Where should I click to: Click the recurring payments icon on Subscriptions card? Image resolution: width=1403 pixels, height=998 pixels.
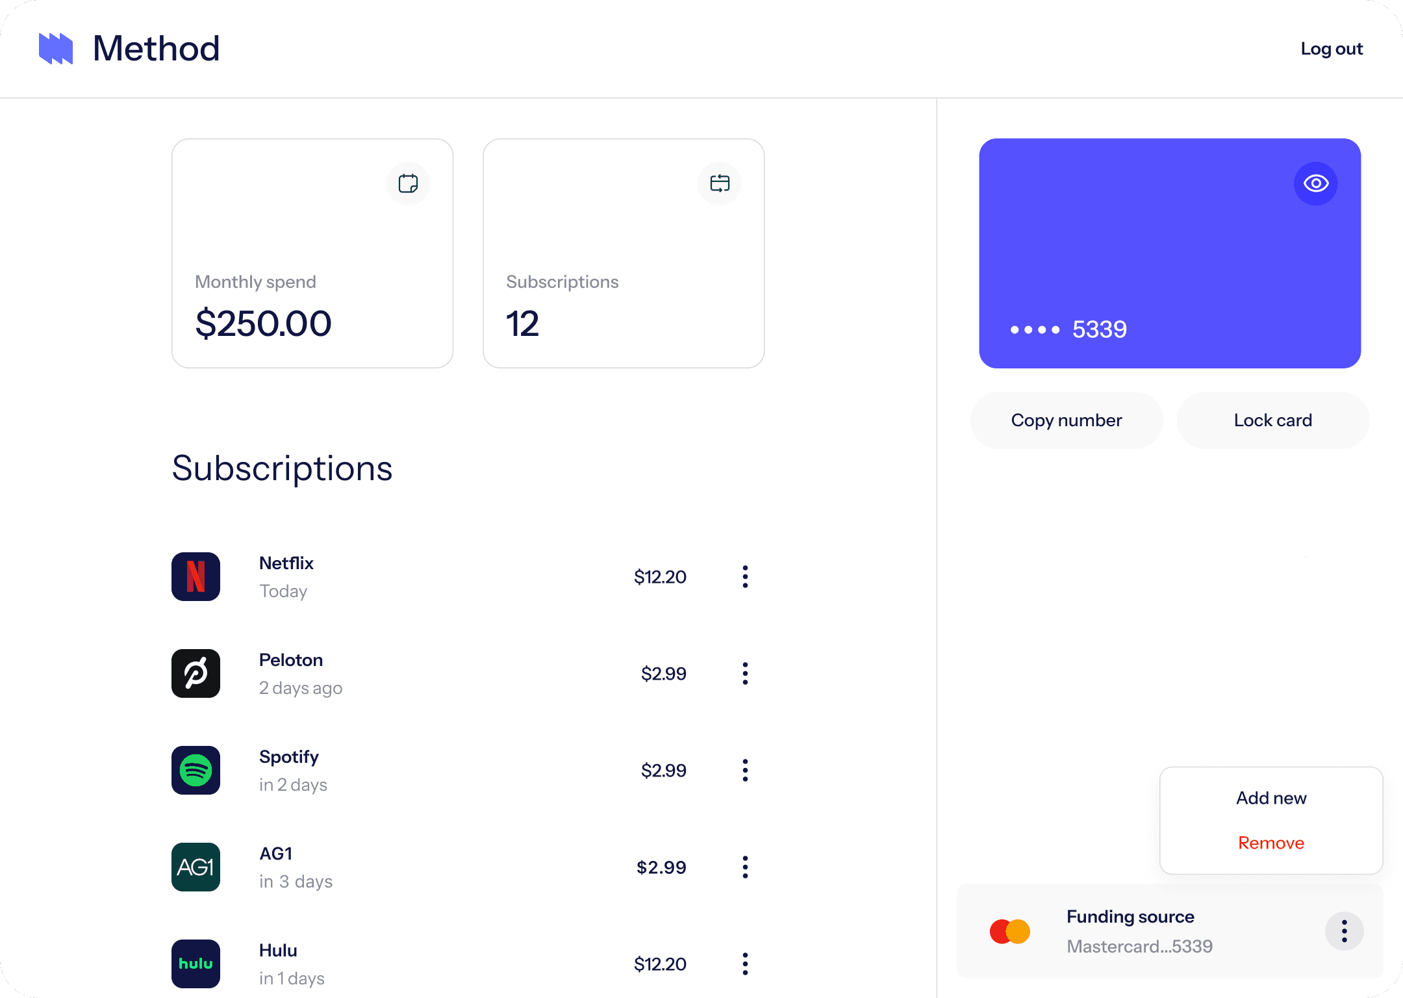[719, 183]
